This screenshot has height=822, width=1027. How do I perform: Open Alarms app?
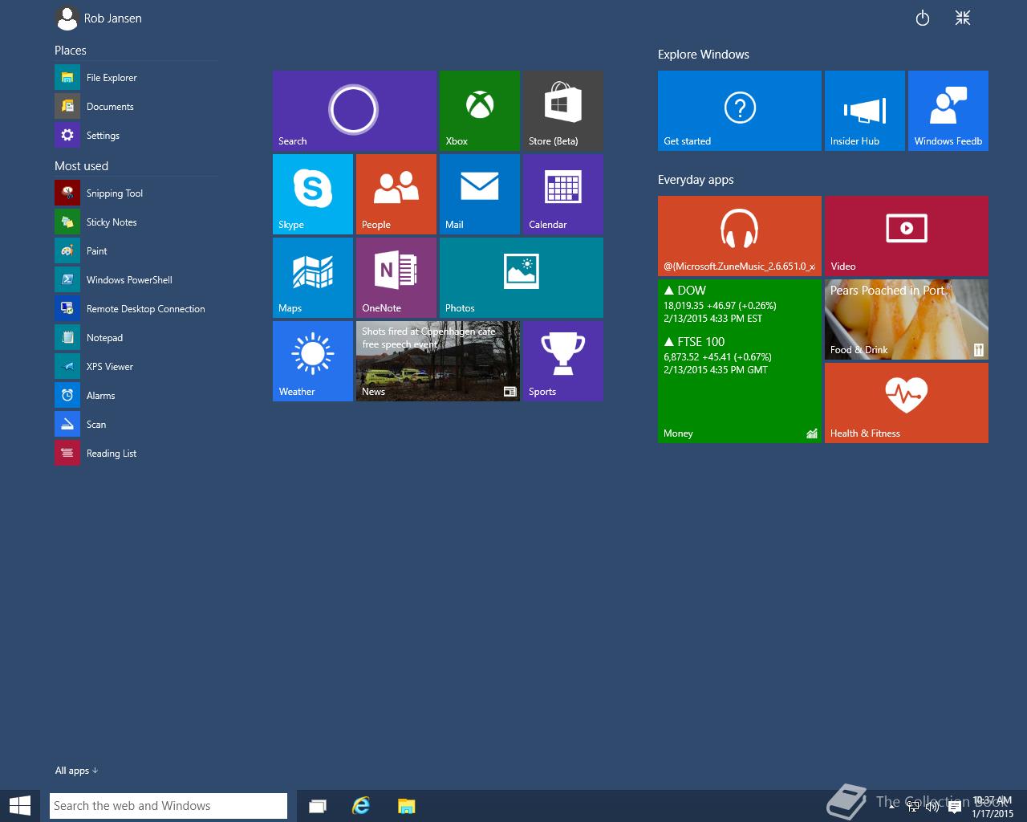[x=135, y=396]
